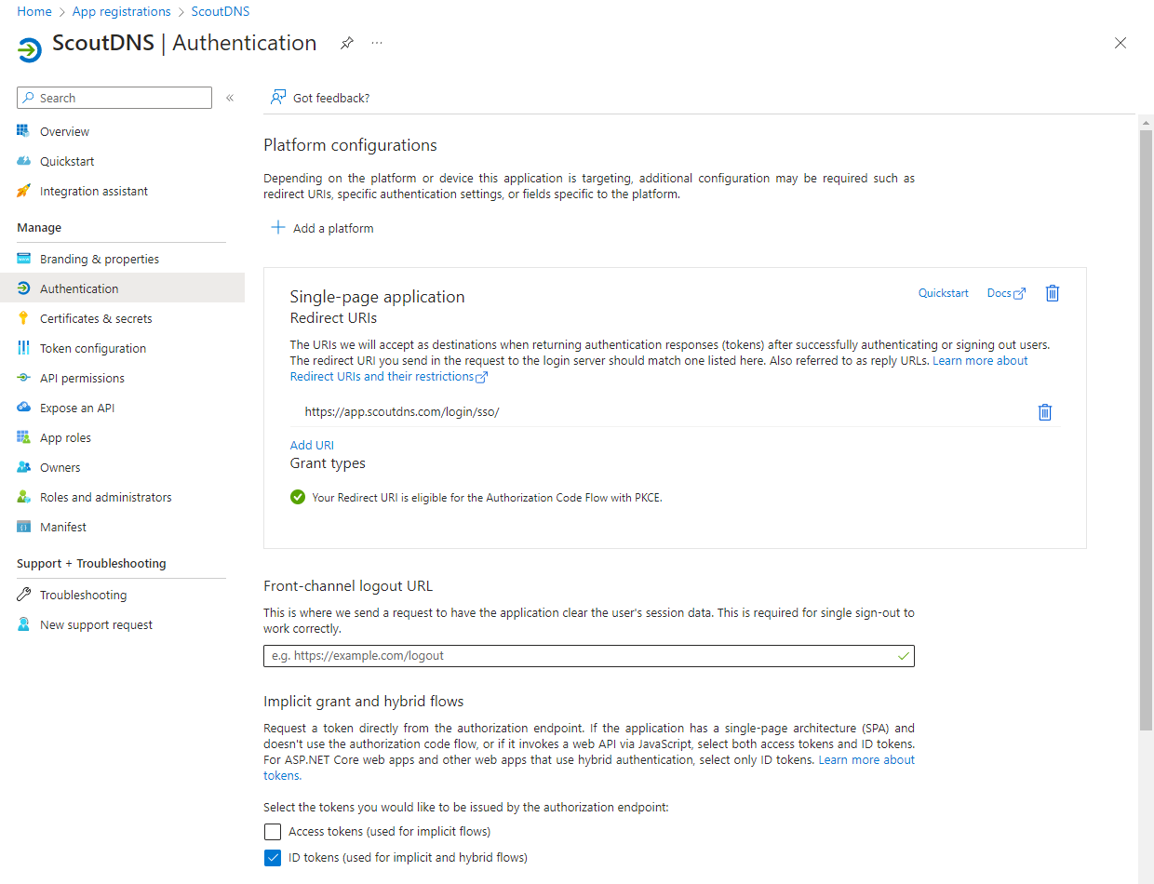
Task: Uncheck the ID tokens checkbox
Action: point(273,857)
